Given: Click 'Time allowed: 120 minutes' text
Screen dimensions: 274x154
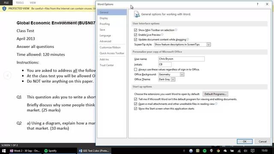Looking at the screenshot, I should [x=41, y=54].
